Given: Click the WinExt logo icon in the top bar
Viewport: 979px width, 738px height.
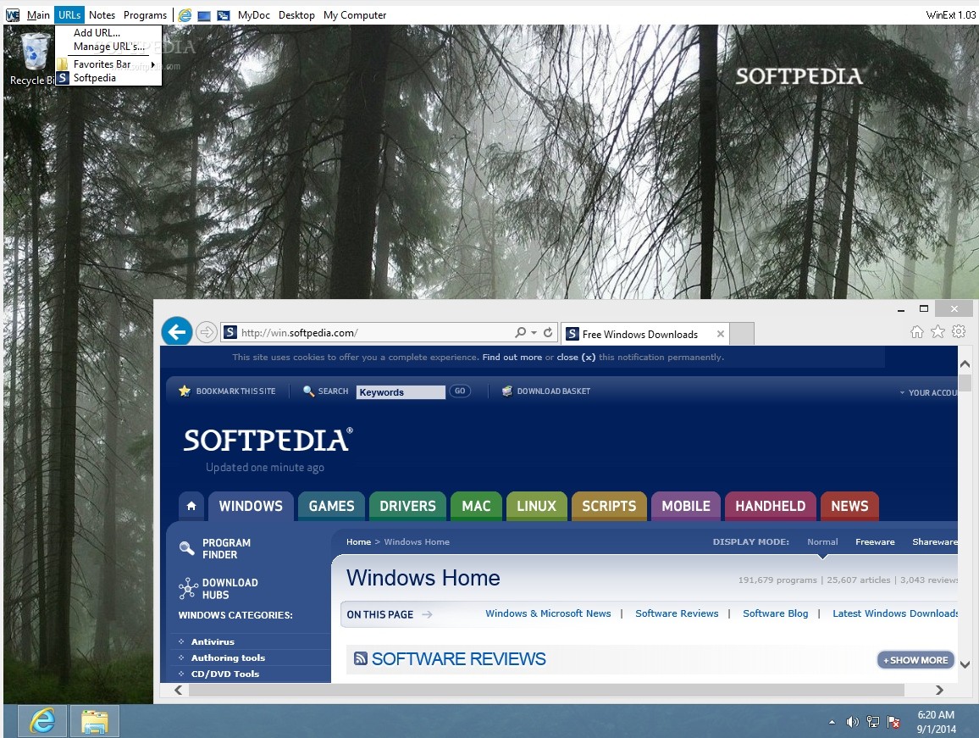Looking at the screenshot, I should (13, 15).
